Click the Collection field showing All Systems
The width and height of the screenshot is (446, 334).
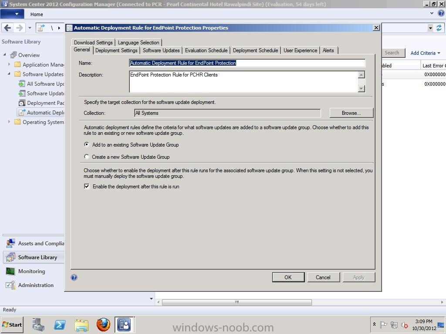(227, 113)
